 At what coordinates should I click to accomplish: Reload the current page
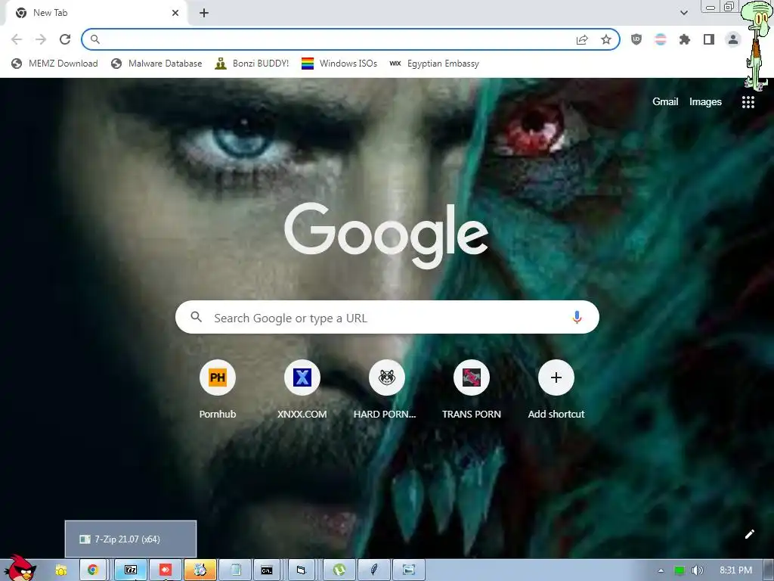pyautogui.click(x=65, y=39)
